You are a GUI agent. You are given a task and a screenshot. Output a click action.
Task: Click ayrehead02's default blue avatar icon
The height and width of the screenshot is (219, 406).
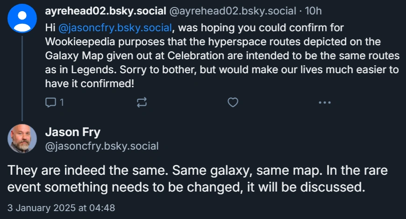click(x=22, y=18)
